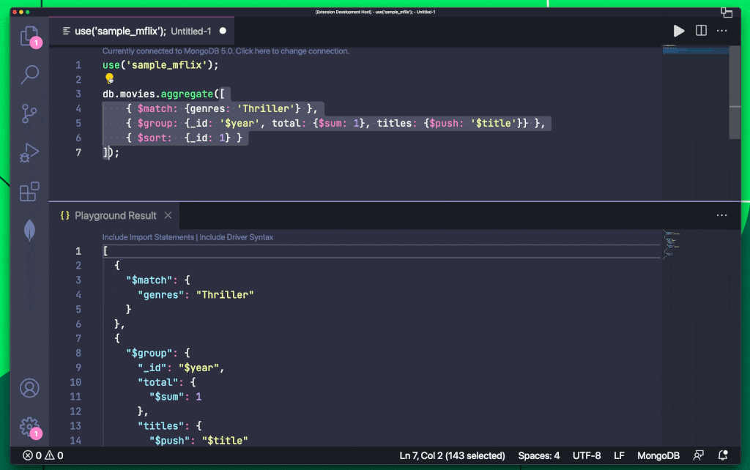Click Include Import Statements code lens
The width and height of the screenshot is (750, 470).
click(x=148, y=237)
